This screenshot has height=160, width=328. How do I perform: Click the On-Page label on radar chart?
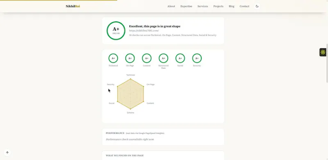pos(150,85)
